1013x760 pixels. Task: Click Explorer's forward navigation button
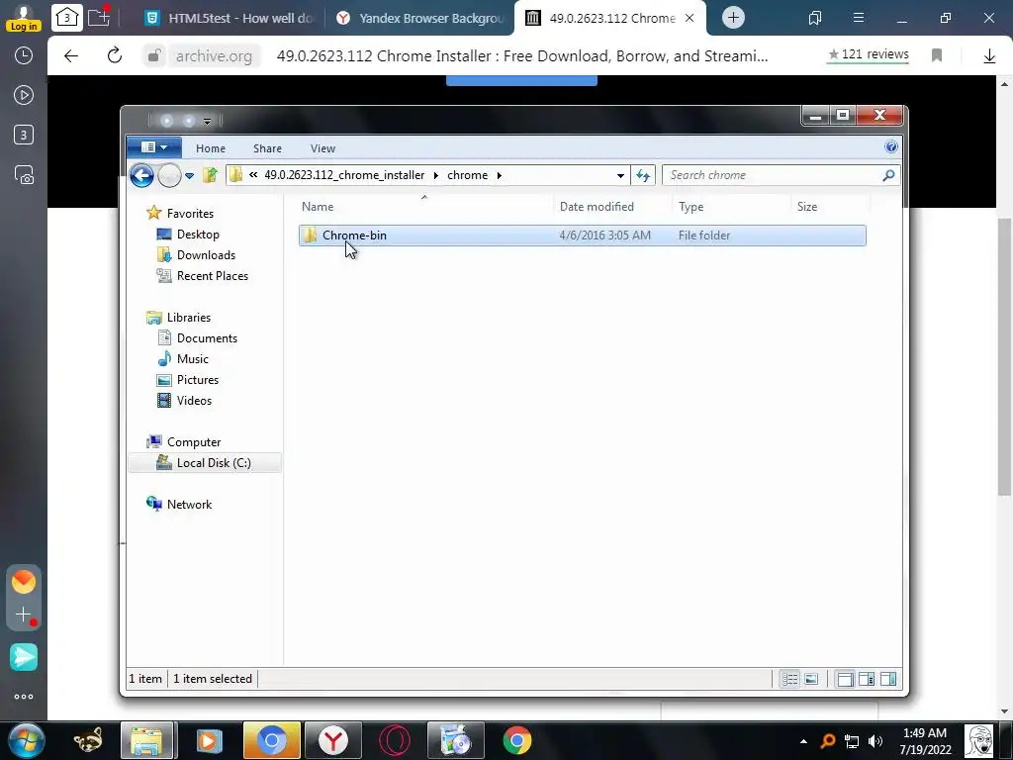tap(169, 175)
